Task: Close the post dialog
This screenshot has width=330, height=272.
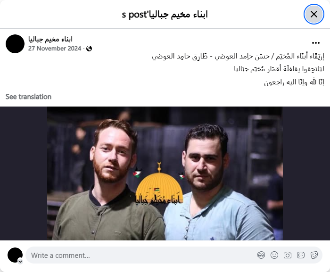Action: point(314,14)
